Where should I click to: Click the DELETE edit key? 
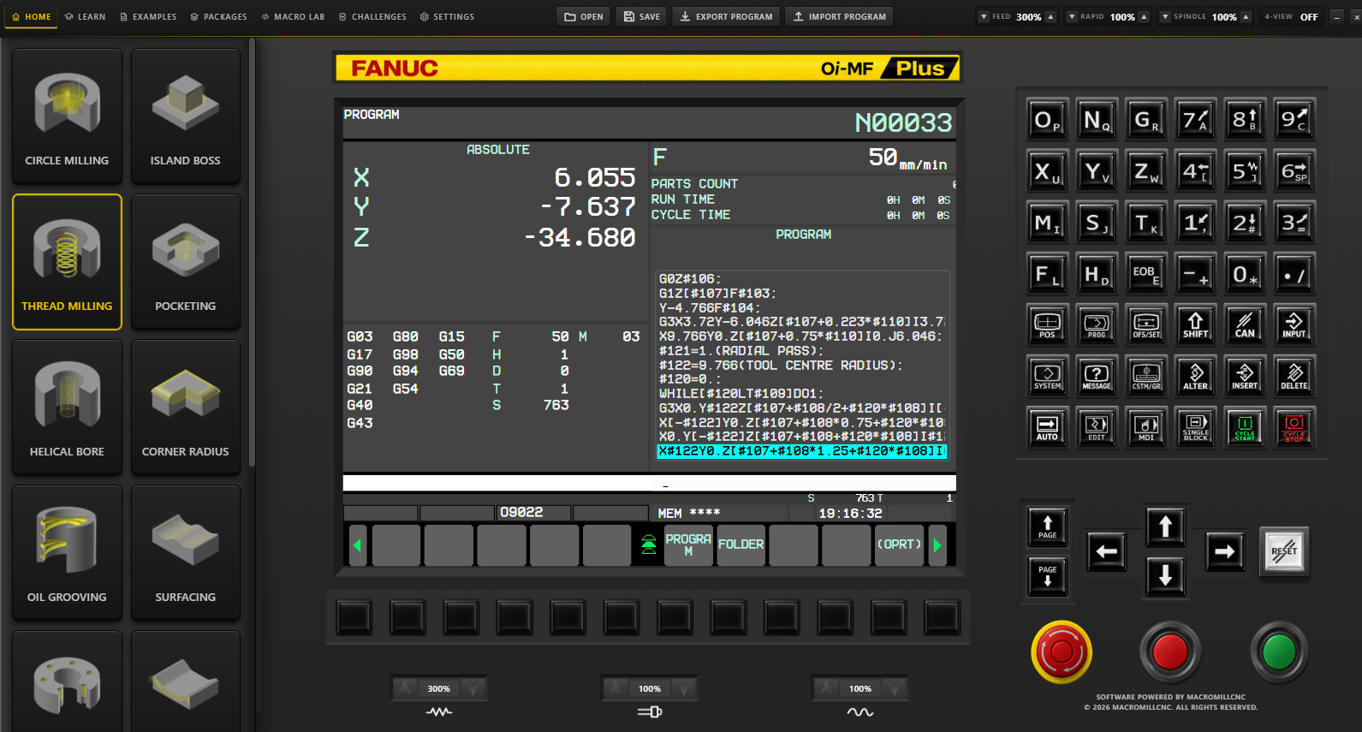click(1294, 376)
